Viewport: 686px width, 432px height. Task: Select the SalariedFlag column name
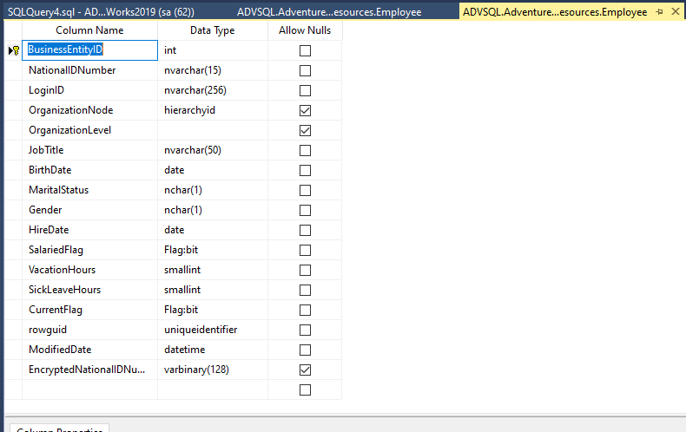pyautogui.click(x=89, y=250)
